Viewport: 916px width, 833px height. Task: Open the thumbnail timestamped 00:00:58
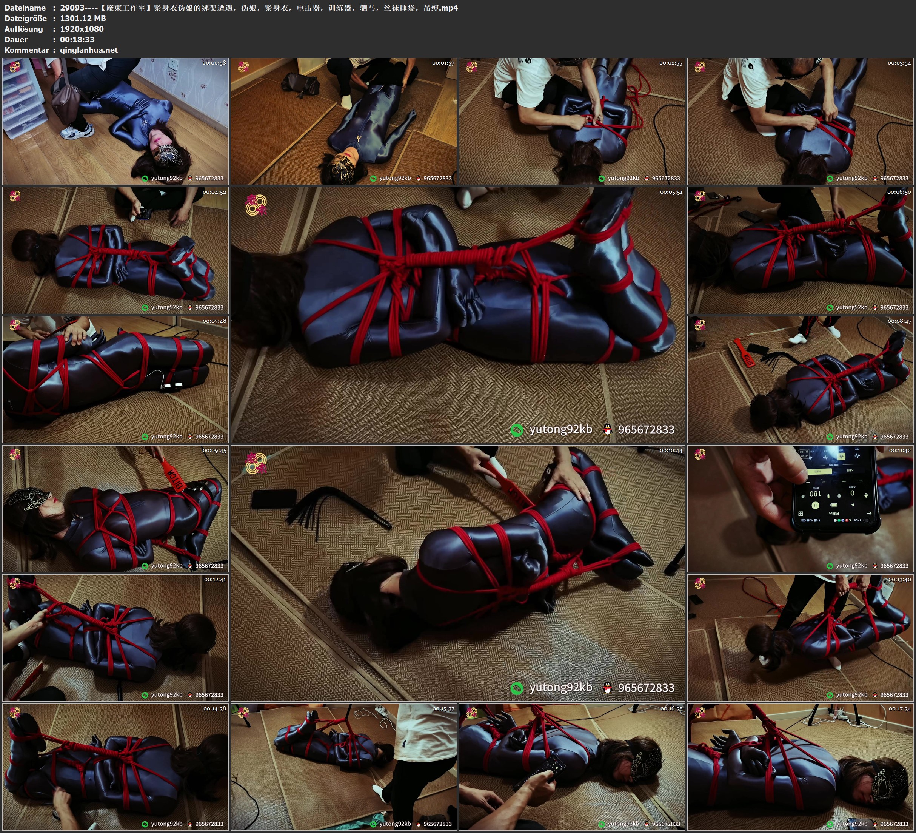(x=115, y=121)
